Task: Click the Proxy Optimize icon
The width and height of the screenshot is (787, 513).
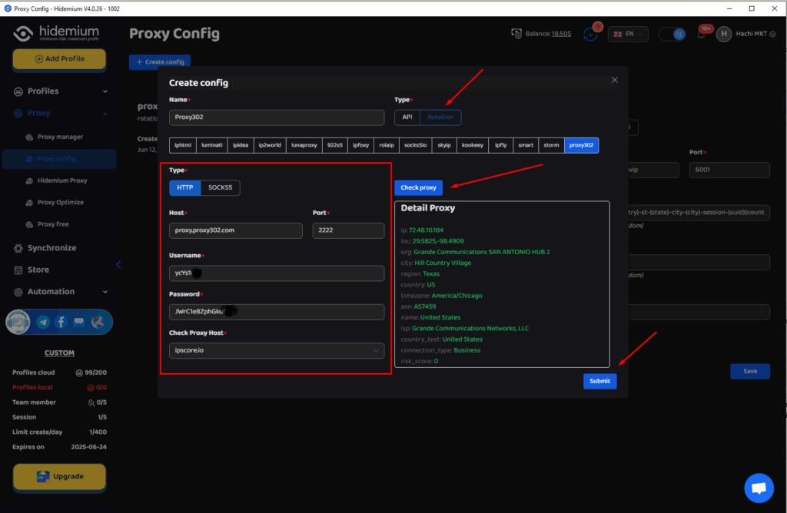Action: coord(29,203)
